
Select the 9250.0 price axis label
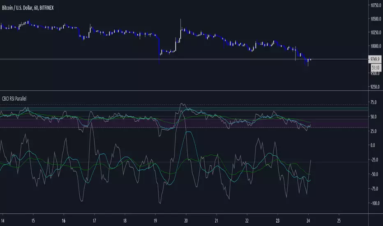[375, 87]
